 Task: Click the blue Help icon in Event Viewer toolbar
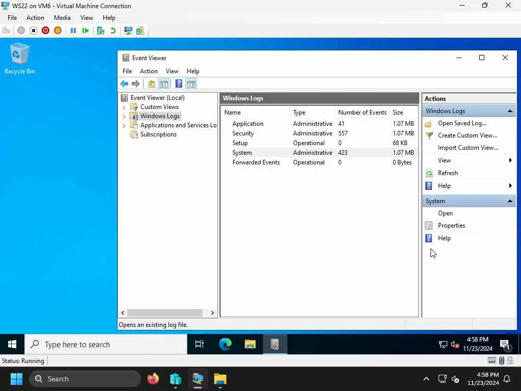coord(179,84)
